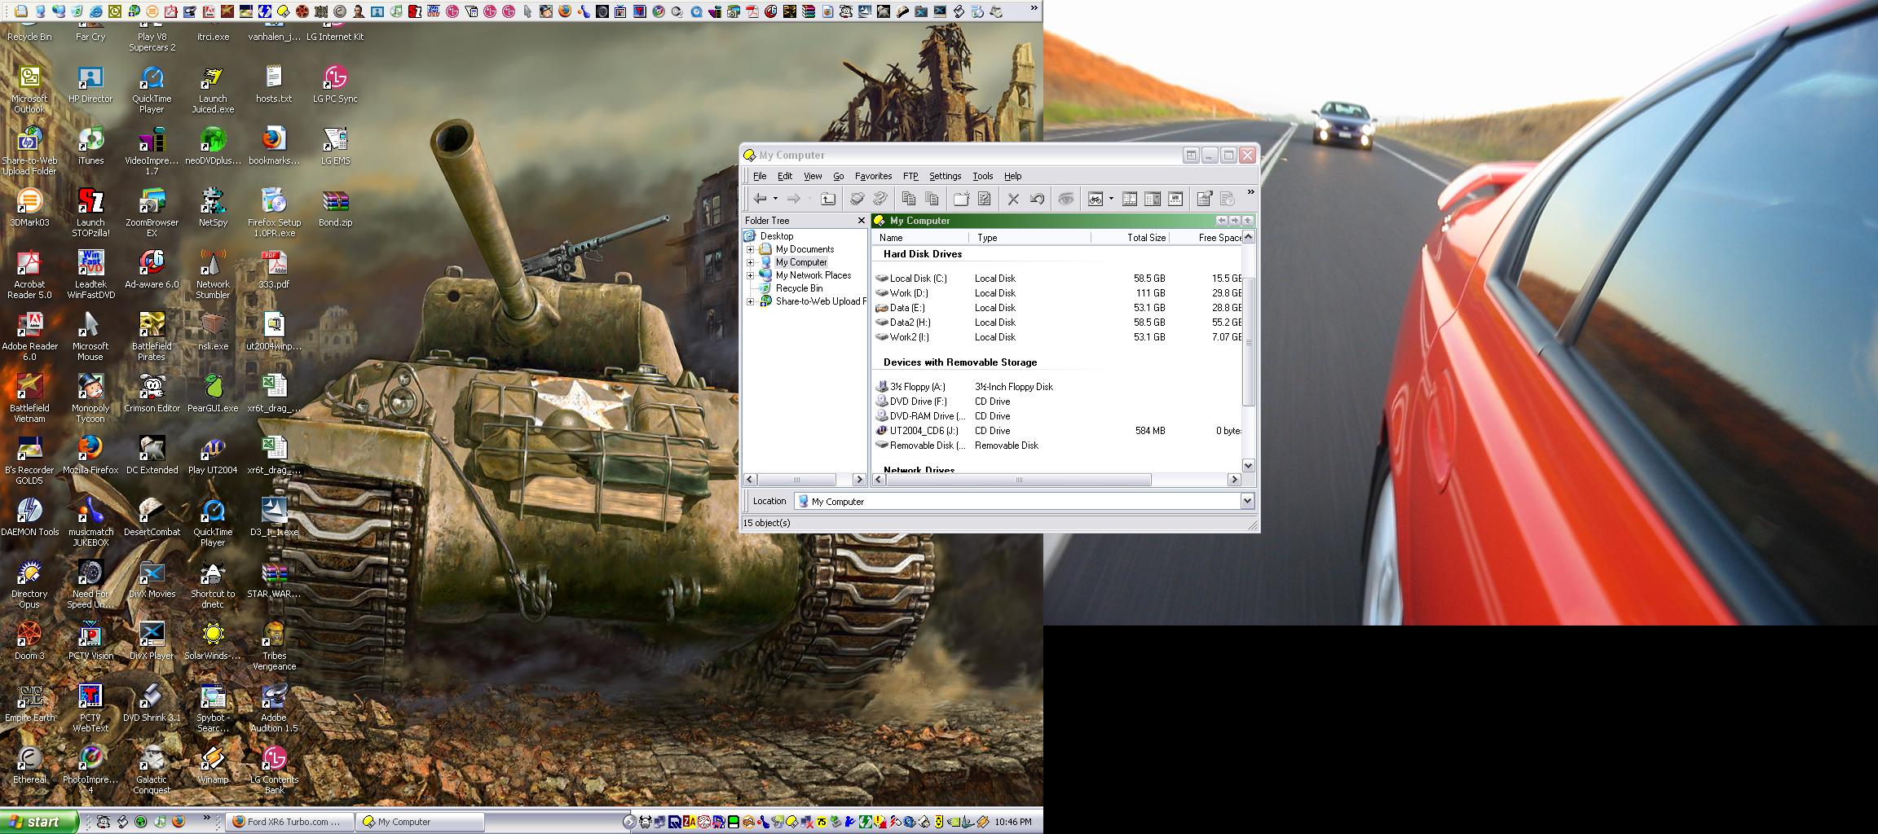Click the bicycle view mode icon
Viewport: 1878px width, 834px height.
coord(1095,199)
